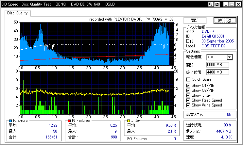The image size is (243, 145).
Task: Click PI Failures total 1990
Action: 113,137
